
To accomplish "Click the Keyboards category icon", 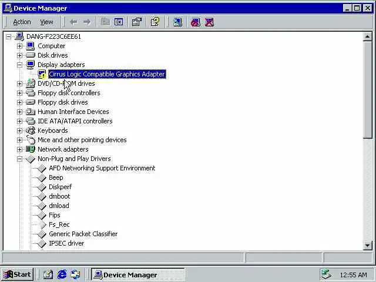I will (x=31, y=130).
